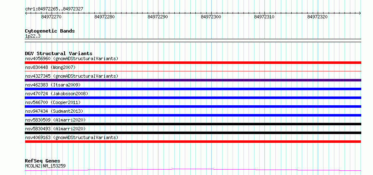373x175 pixels.
Task: Open variant nsv462383 (Itsara2009) label
Action: [53, 85]
